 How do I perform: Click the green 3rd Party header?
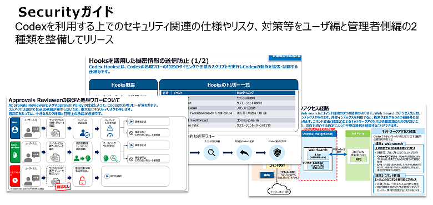(358, 133)
